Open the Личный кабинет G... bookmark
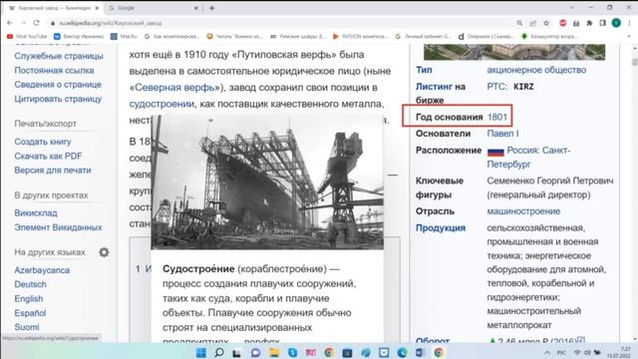Screen dimensions: 638x359 click(x=423, y=36)
